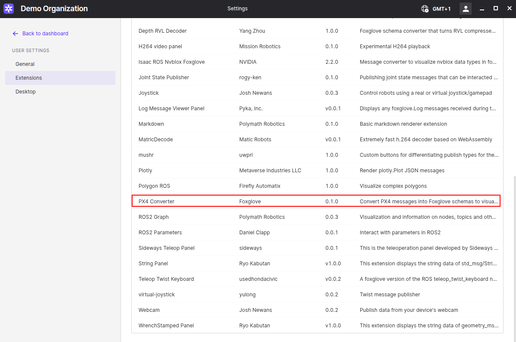Click publisher usedhondacivic
This screenshot has width=516, height=342.
258,279
